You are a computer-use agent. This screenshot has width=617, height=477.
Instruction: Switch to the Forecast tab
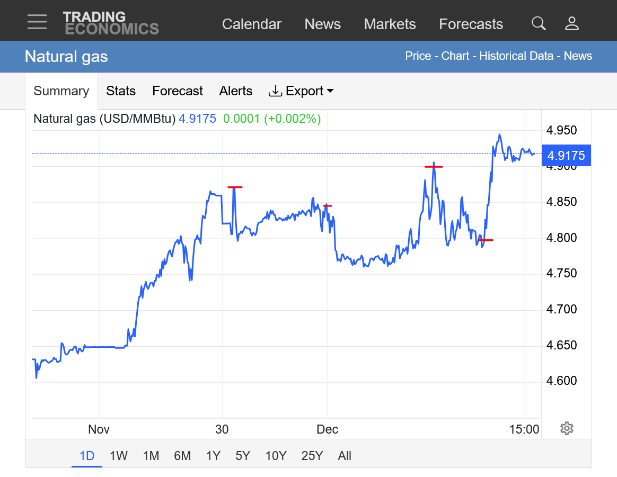click(x=178, y=91)
